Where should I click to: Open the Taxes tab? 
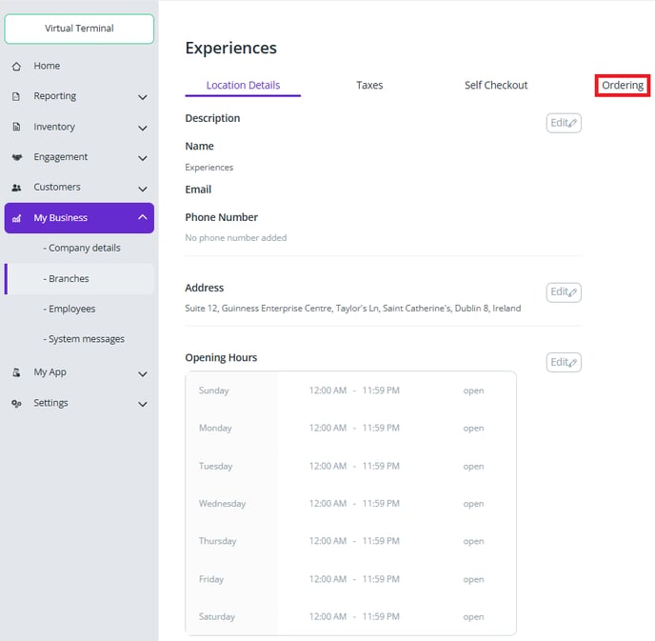tap(369, 86)
